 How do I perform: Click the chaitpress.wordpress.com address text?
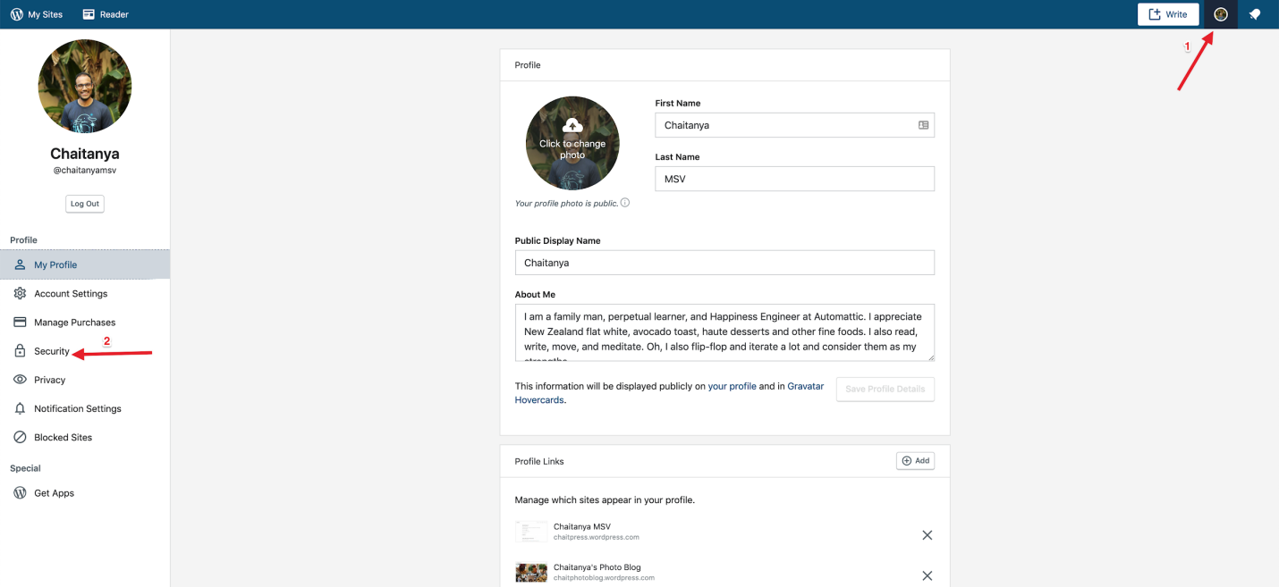pos(597,538)
